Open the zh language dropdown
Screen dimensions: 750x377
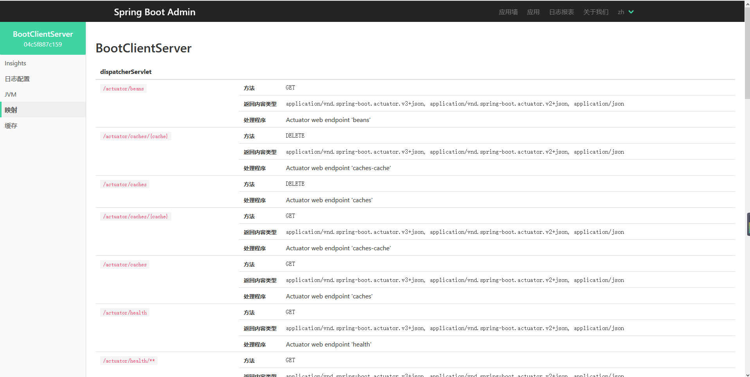621,12
